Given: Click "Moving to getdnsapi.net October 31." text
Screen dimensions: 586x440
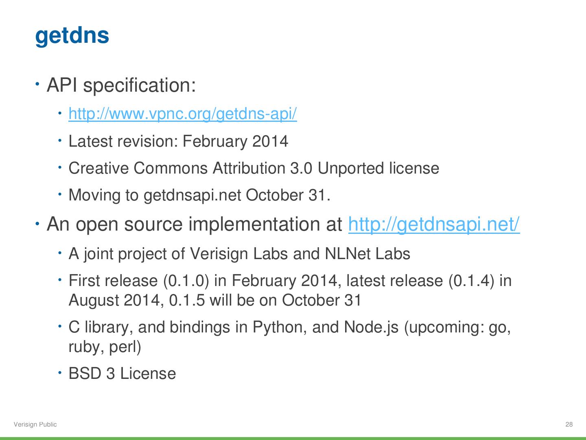Looking at the screenshot, I should (x=199, y=195).
